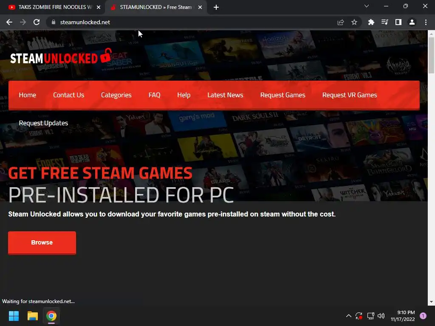Open the Home menu item
Viewport: 435px width, 326px height.
tap(28, 95)
